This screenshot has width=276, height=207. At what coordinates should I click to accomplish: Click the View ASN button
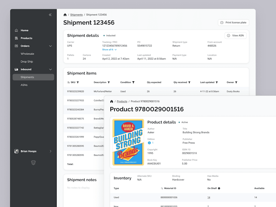[x=236, y=36]
